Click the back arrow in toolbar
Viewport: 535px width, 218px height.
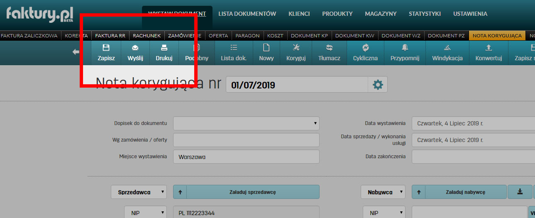[x=76, y=52]
